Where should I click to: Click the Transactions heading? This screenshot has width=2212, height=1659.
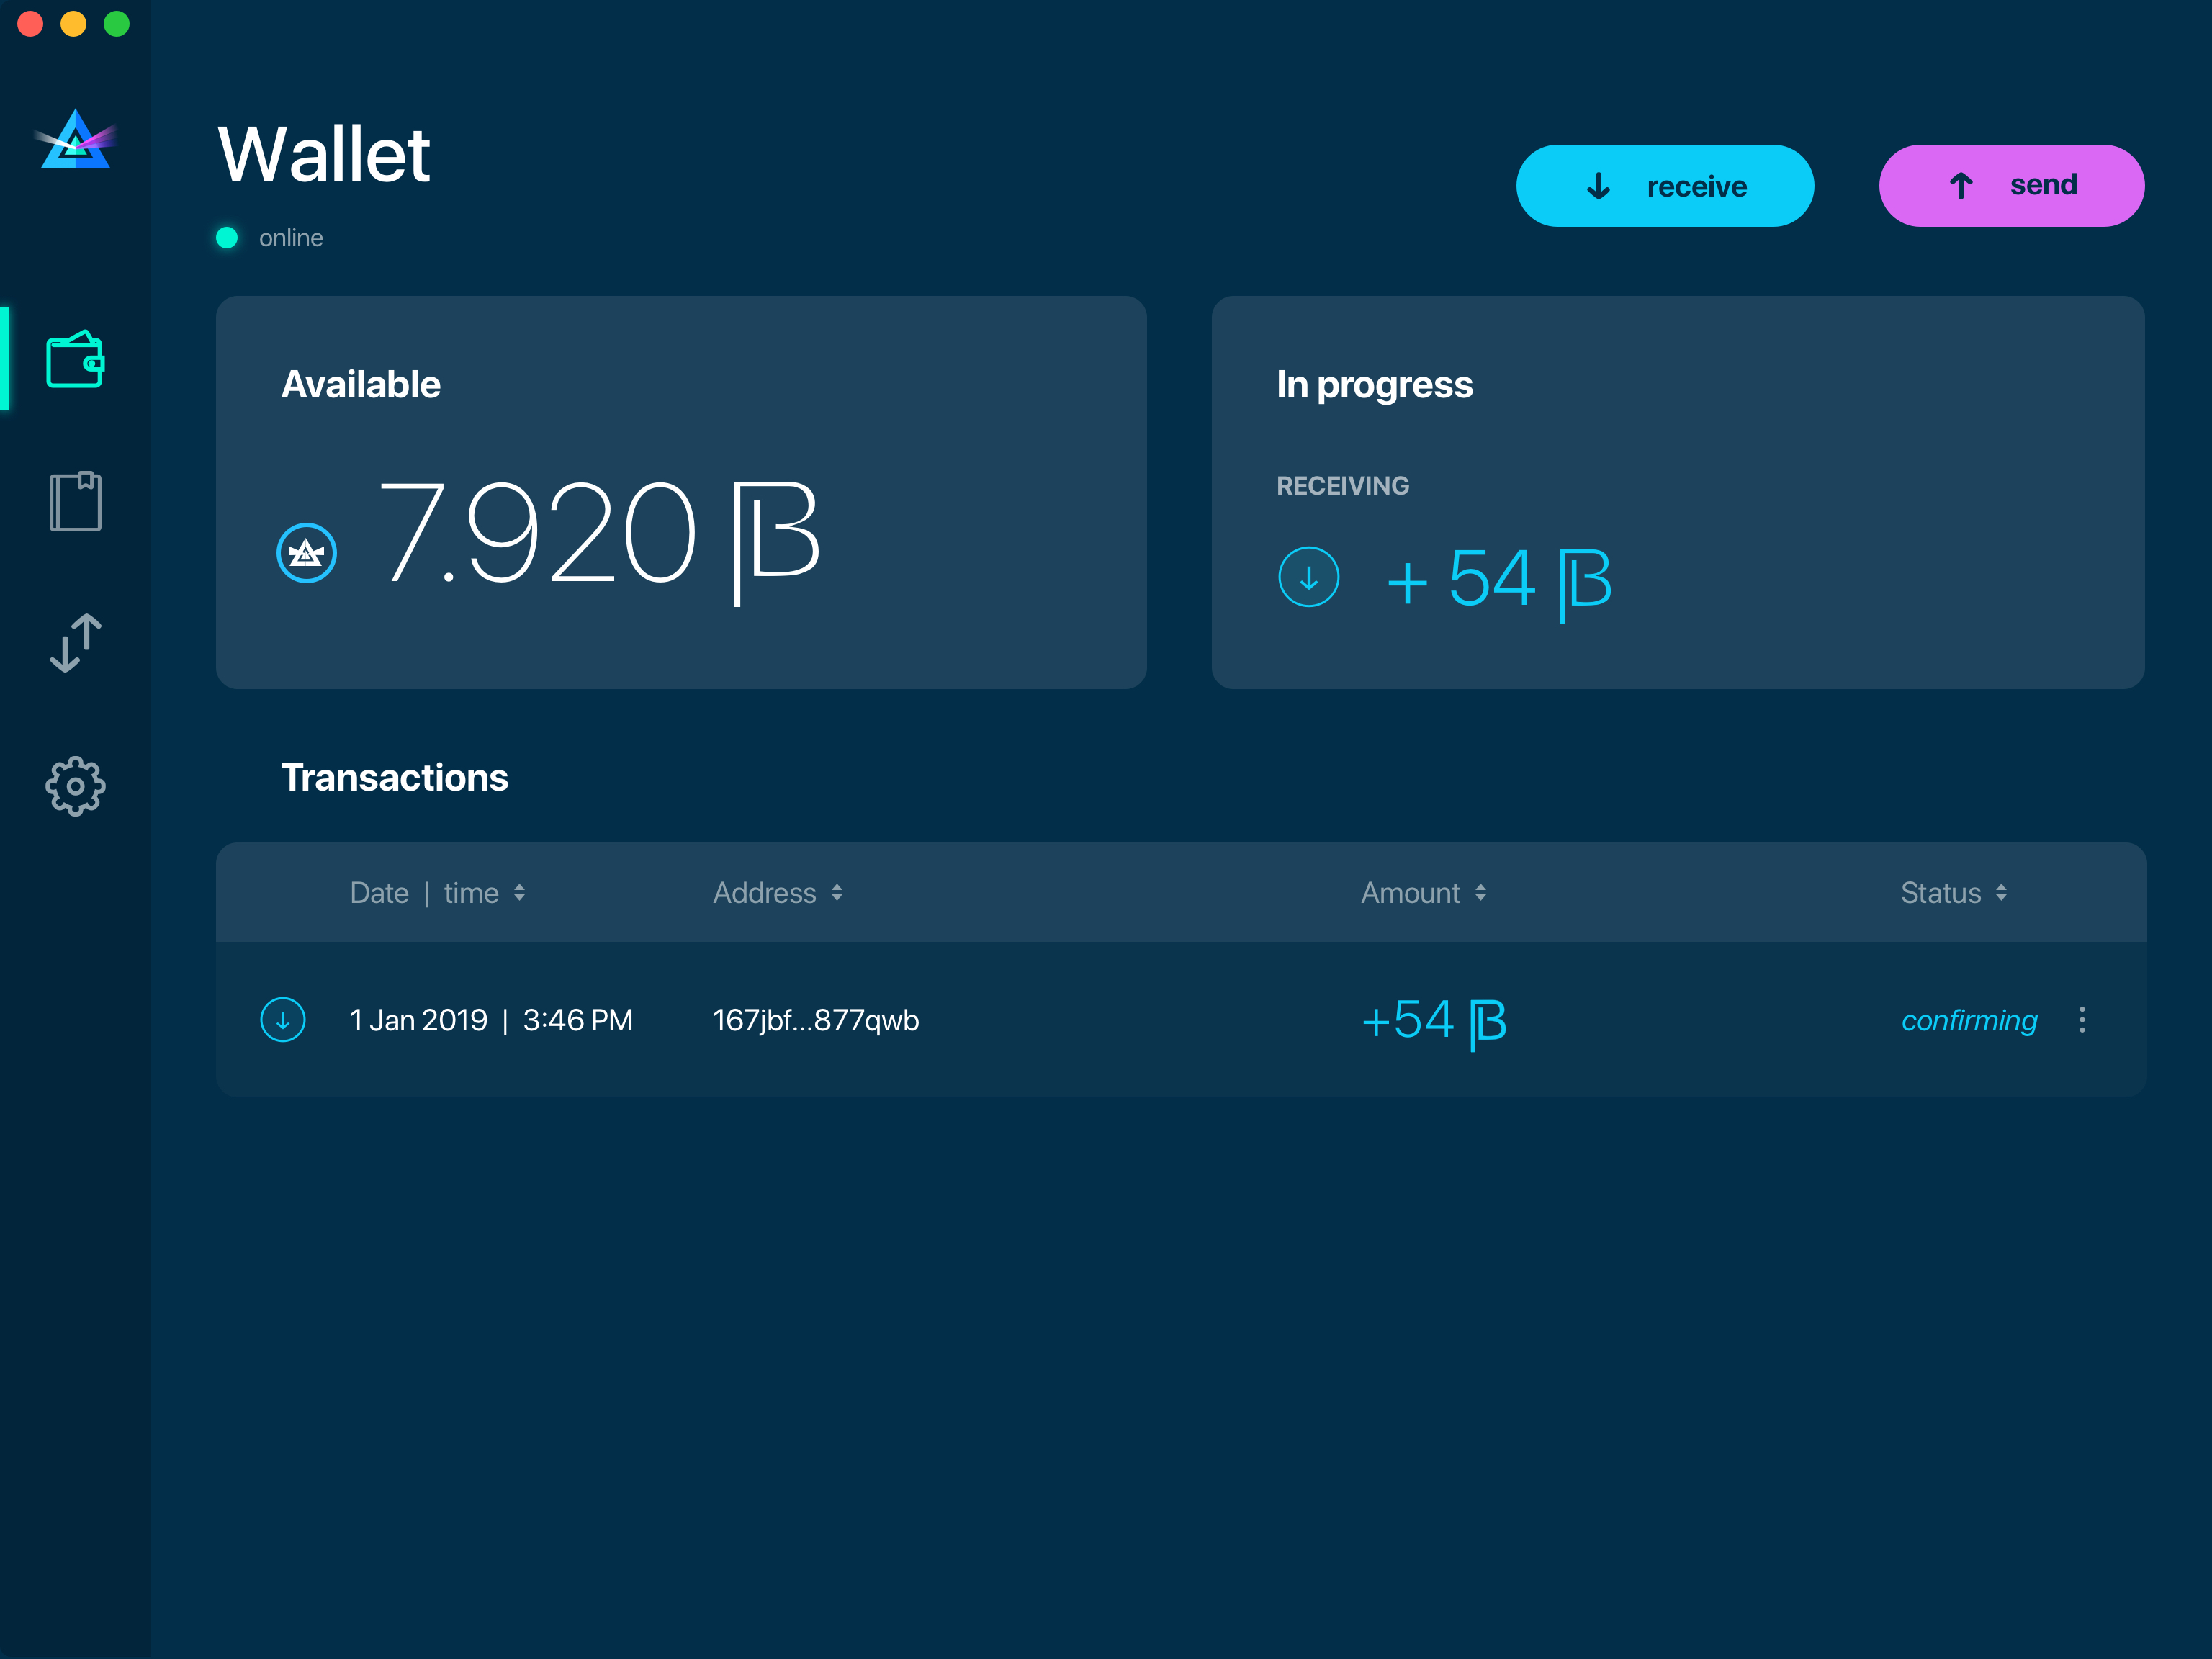point(394,778)
